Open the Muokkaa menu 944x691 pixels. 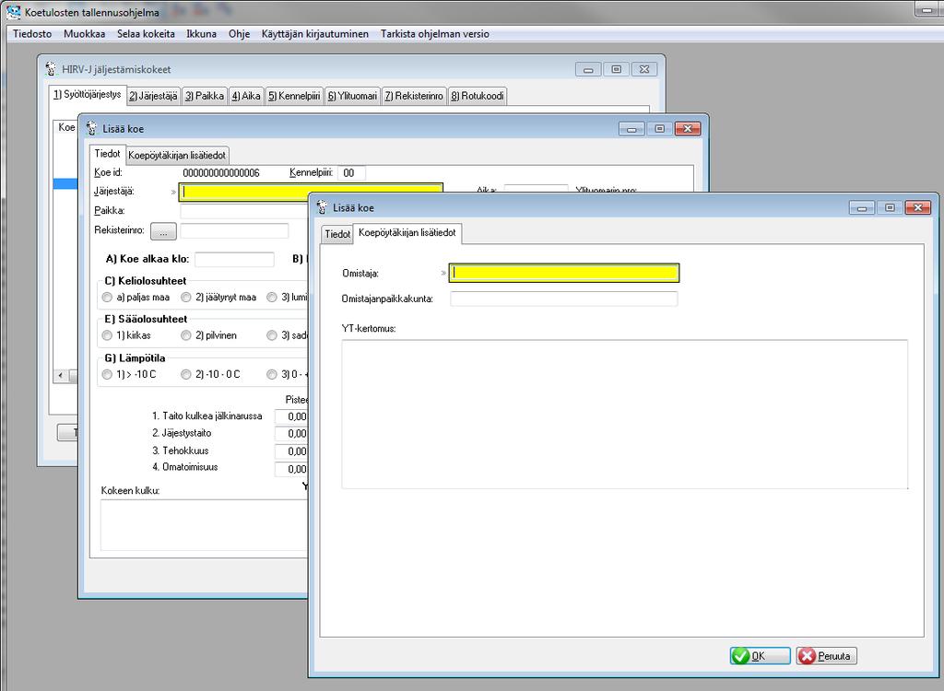click(84, 34)
